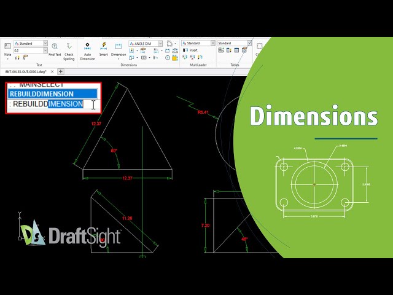Viewport: 393px width, 295px height.
Task: Run the Check Spelling tool
Action: pos(69,52)
